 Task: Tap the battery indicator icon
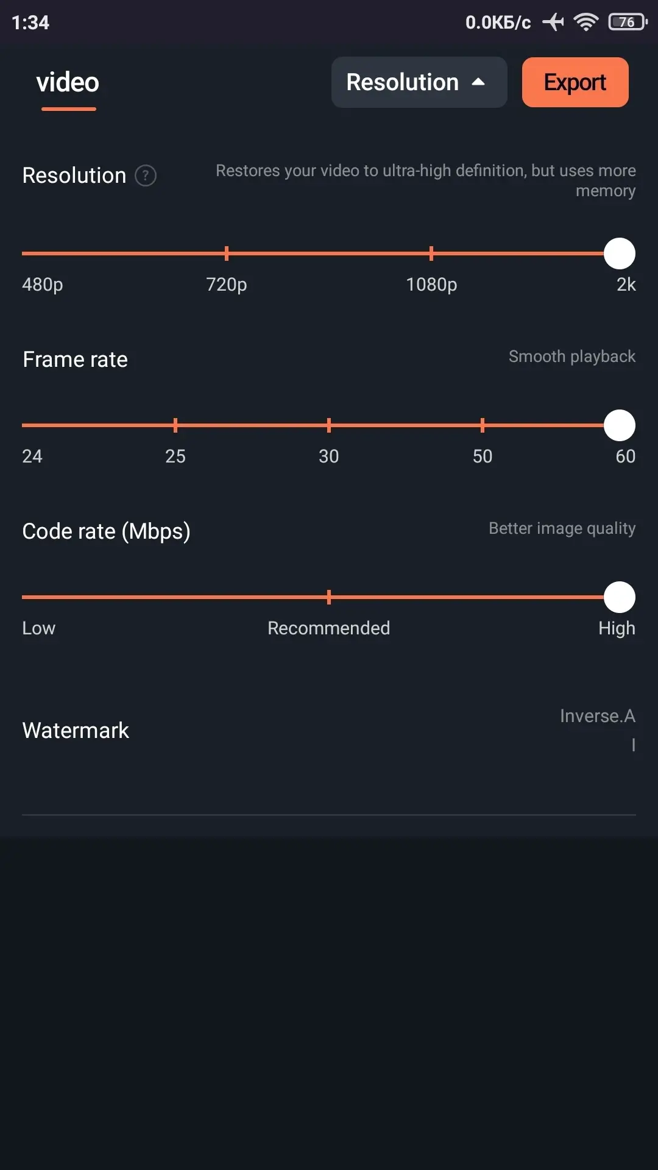click(627, 23)
